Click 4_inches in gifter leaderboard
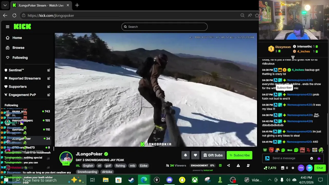329x185 pixels. tap(304, 51)
